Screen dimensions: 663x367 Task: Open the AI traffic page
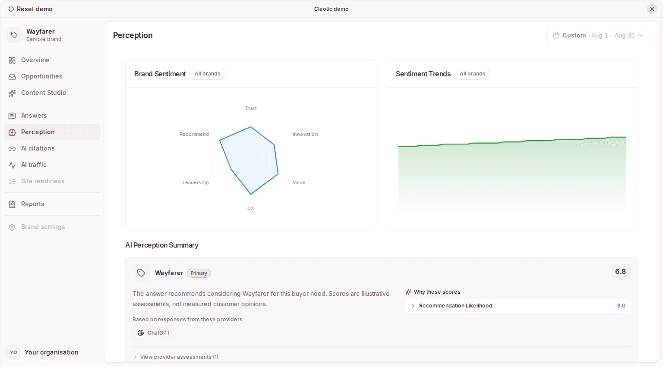pos(52,165)
